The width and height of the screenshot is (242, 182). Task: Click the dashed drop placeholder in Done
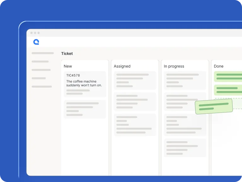click(237, 103)
